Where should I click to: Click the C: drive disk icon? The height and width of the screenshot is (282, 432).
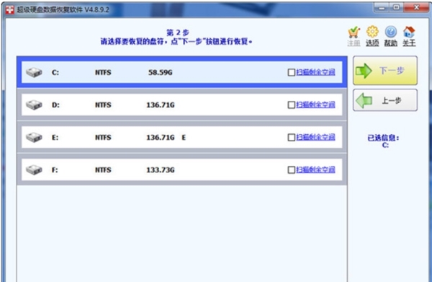click(x=34, y=72)
